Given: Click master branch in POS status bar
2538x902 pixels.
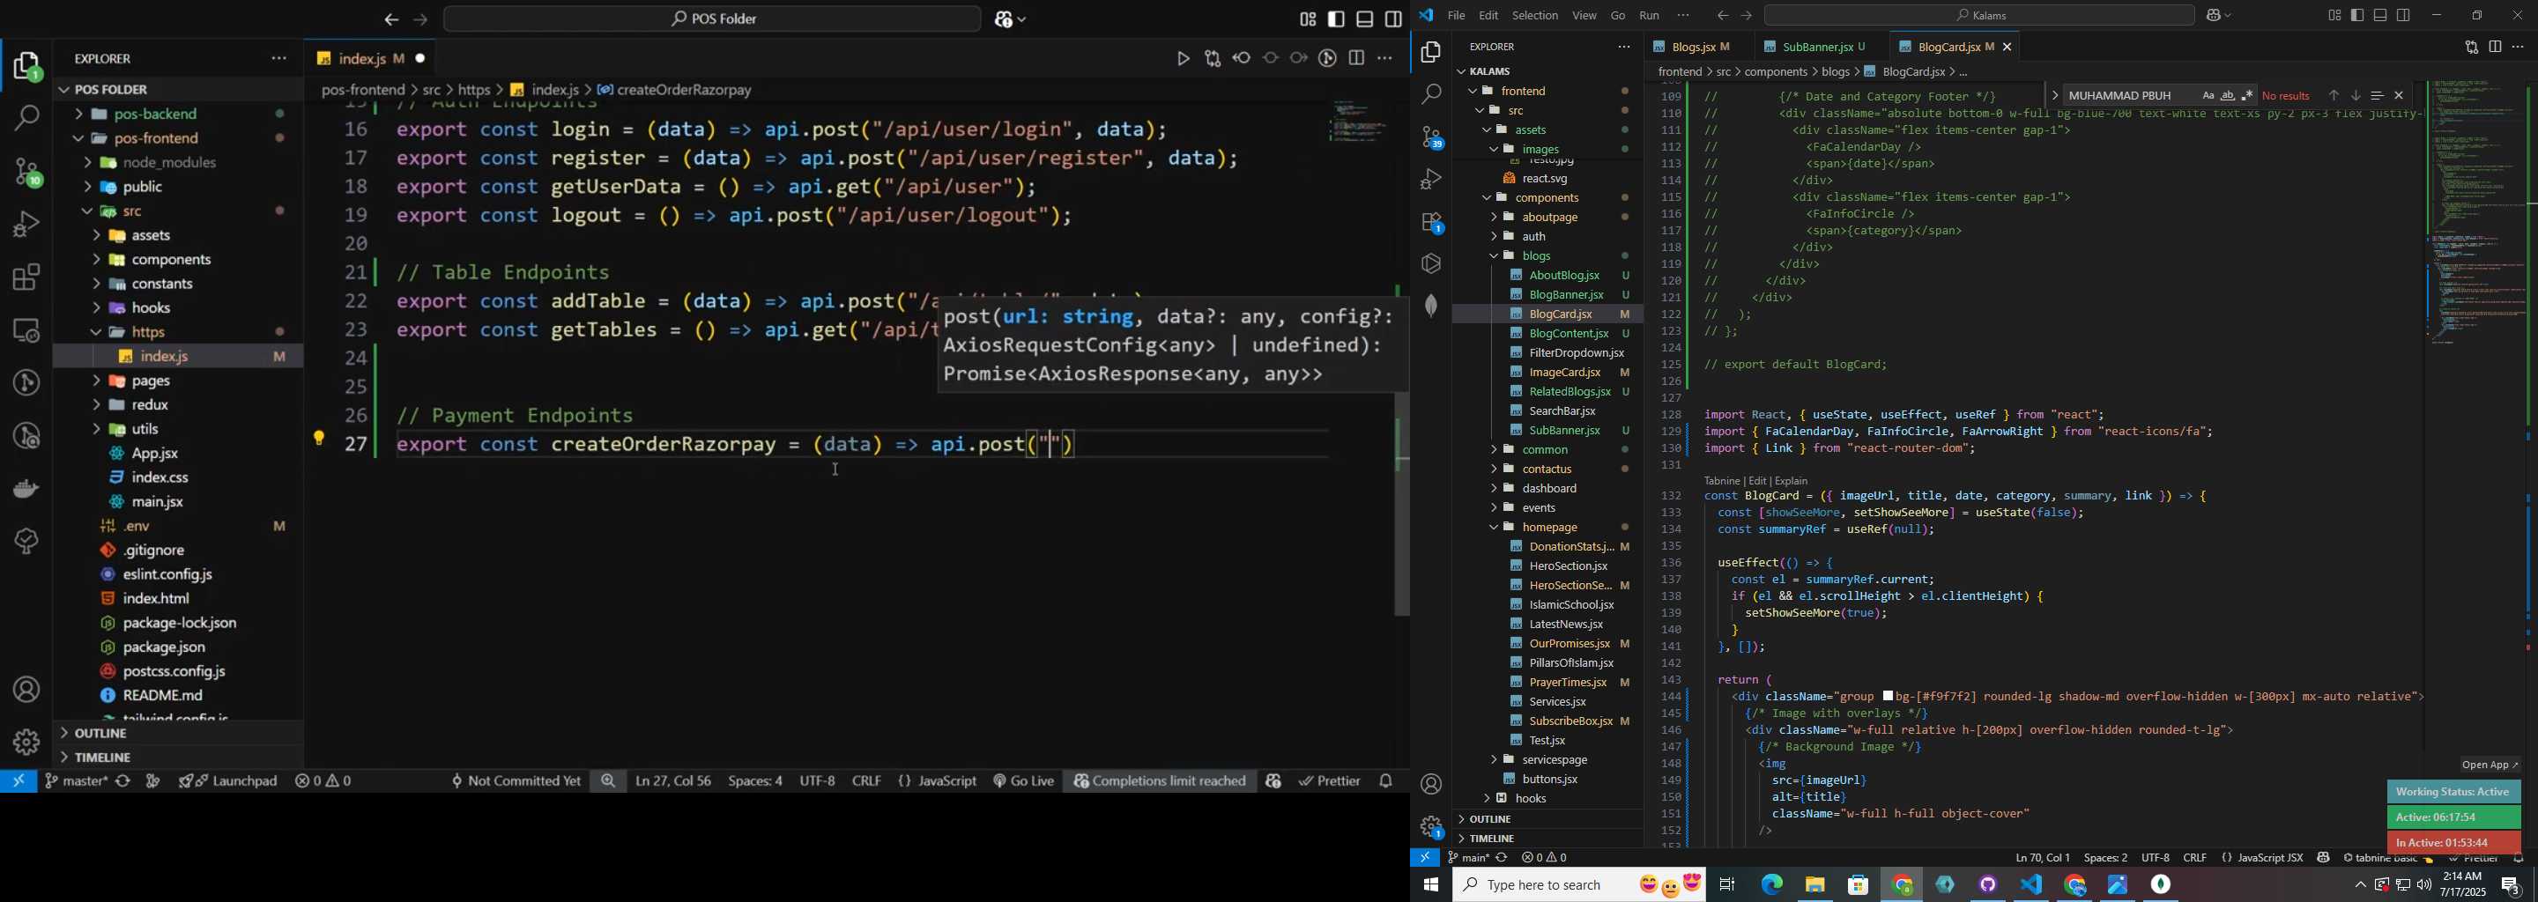Looking at the screenshot, I should click(x=76, y=780).
